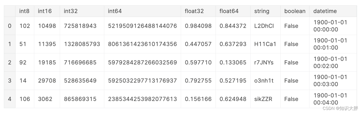The image size is (362, 113).
Task: Click float32 value 0.792755
Action: [x=198, y=81]
